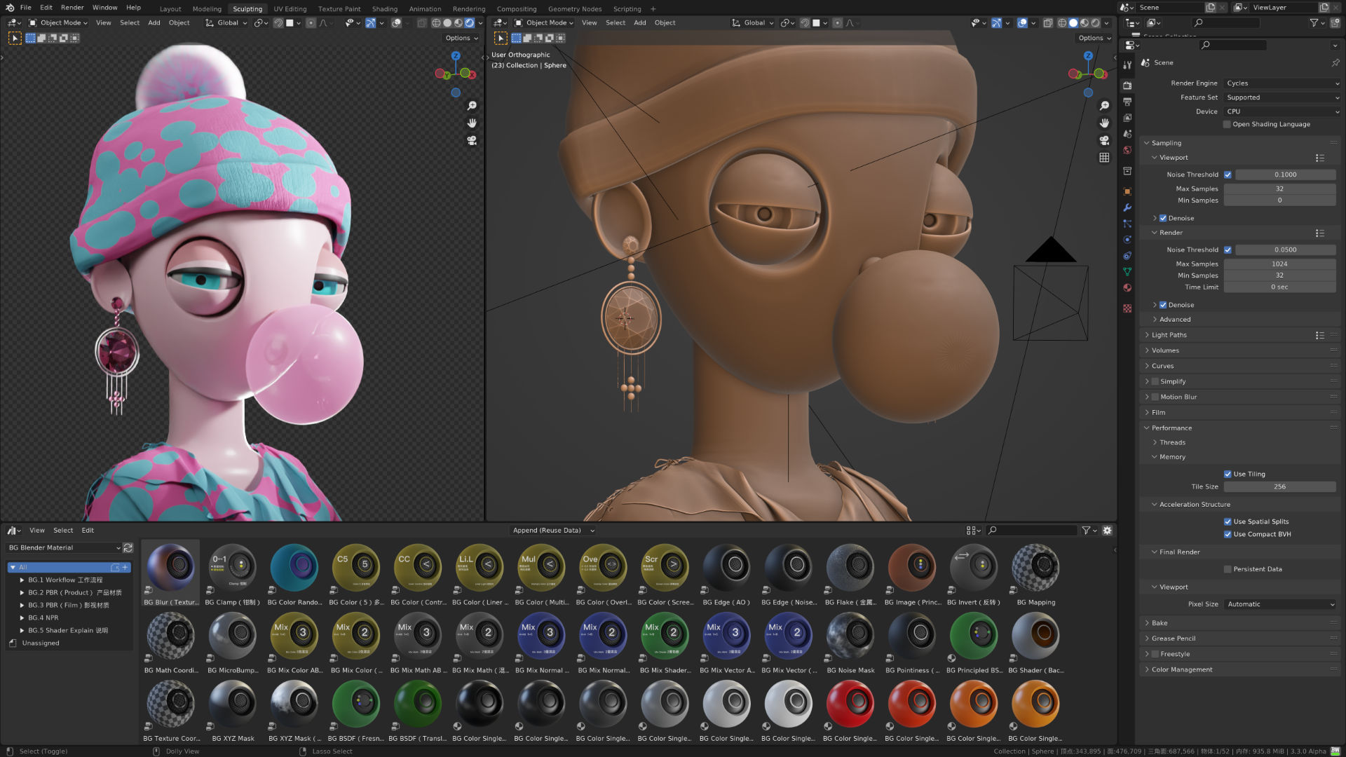Screen dimensions: 1346x757
Task: Open BG Blender Material library dropdown
Action: click(64, 547)
